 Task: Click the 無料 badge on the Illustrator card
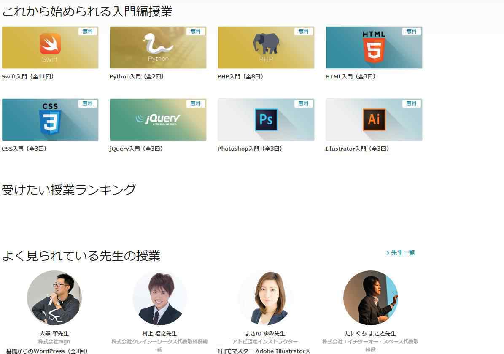click(412, 103)
